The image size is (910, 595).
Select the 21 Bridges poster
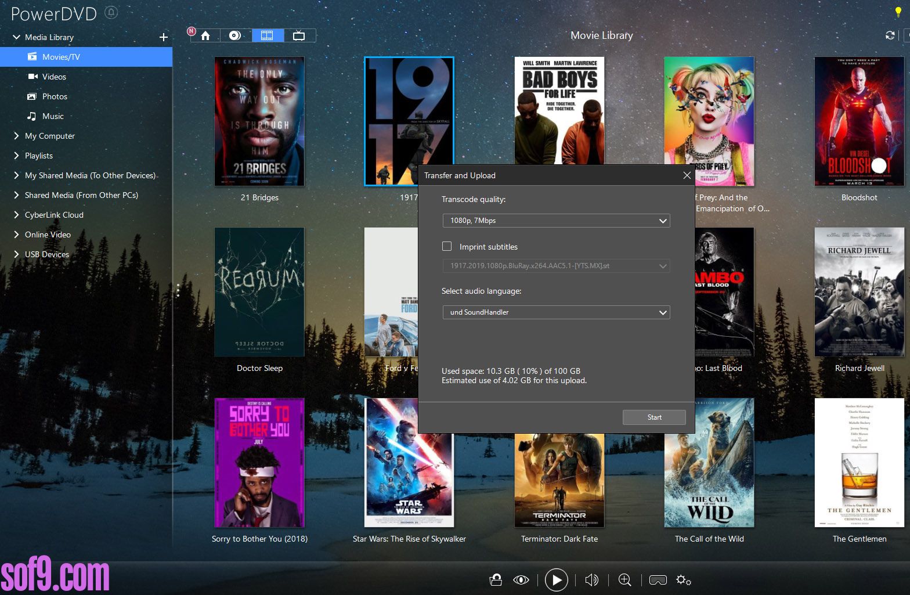pos(259,121)
